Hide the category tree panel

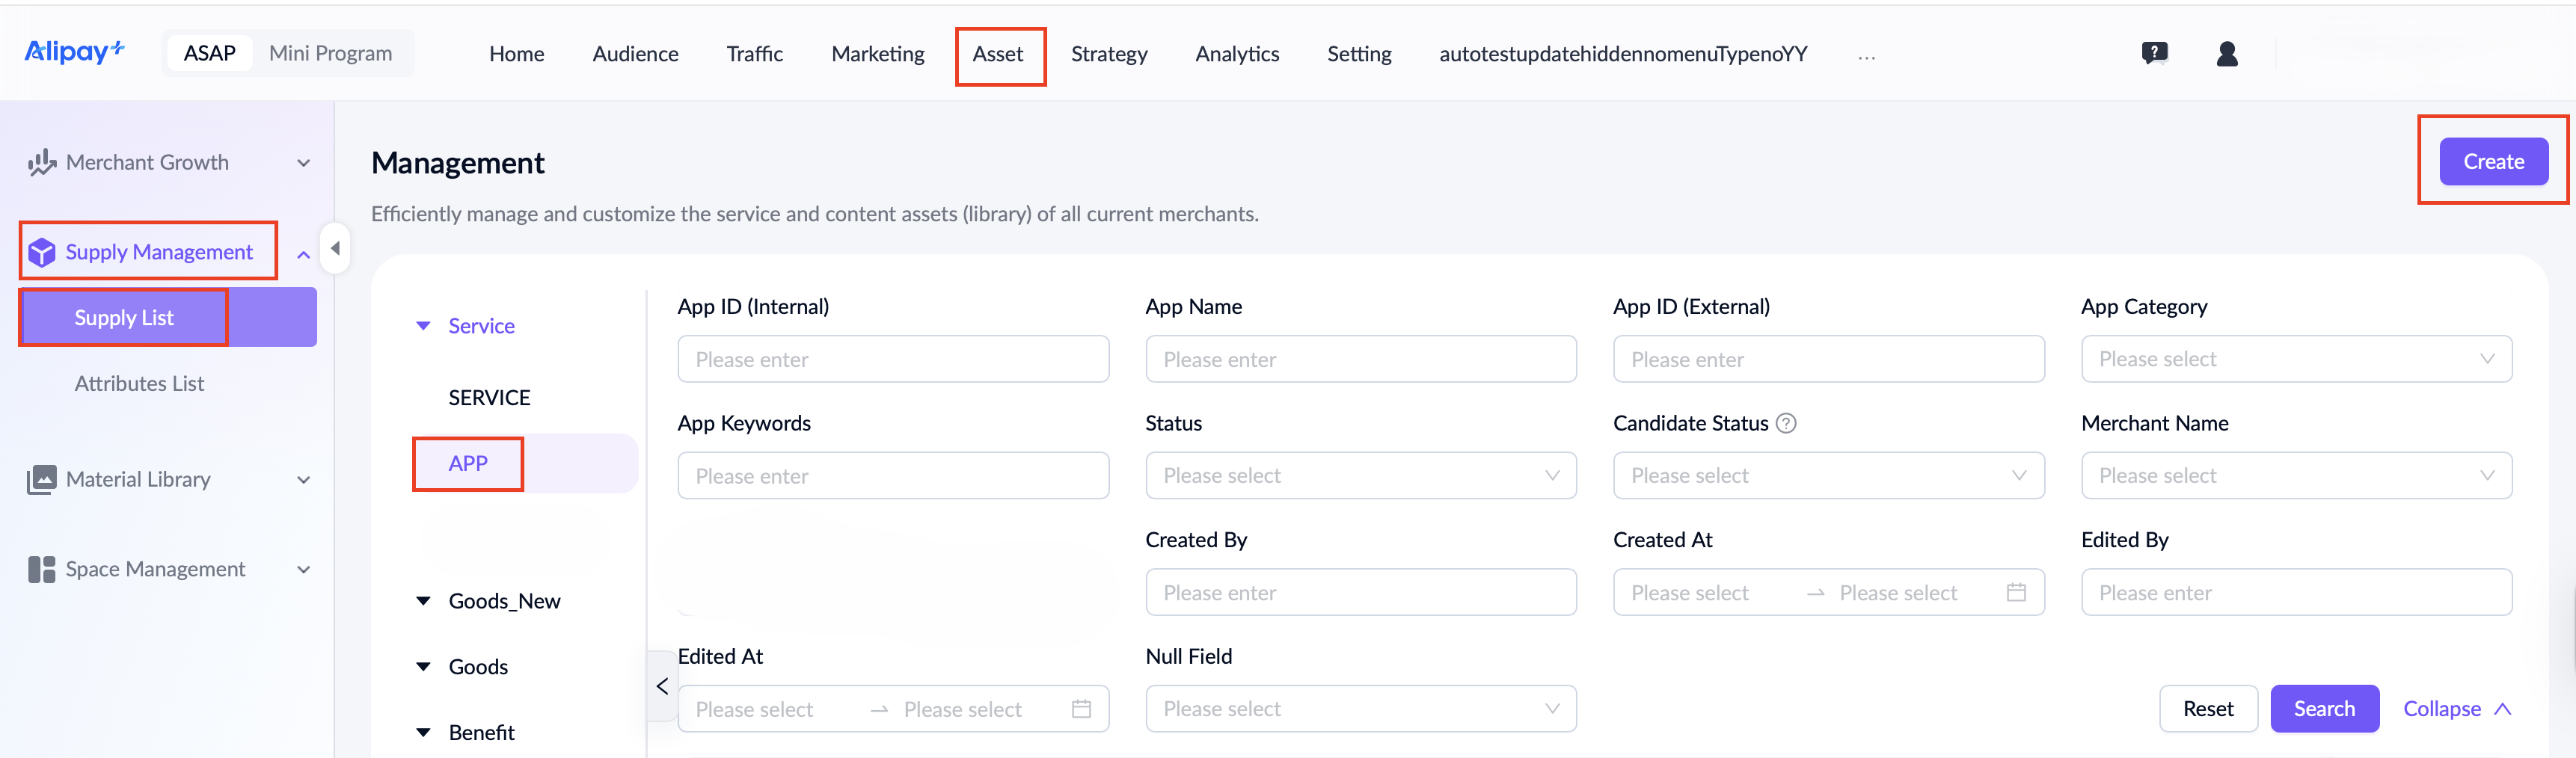662,686
